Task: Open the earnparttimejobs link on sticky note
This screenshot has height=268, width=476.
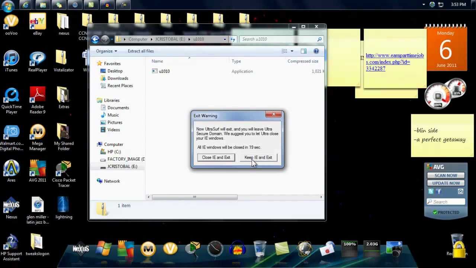Action: click(x=395, y=62)
